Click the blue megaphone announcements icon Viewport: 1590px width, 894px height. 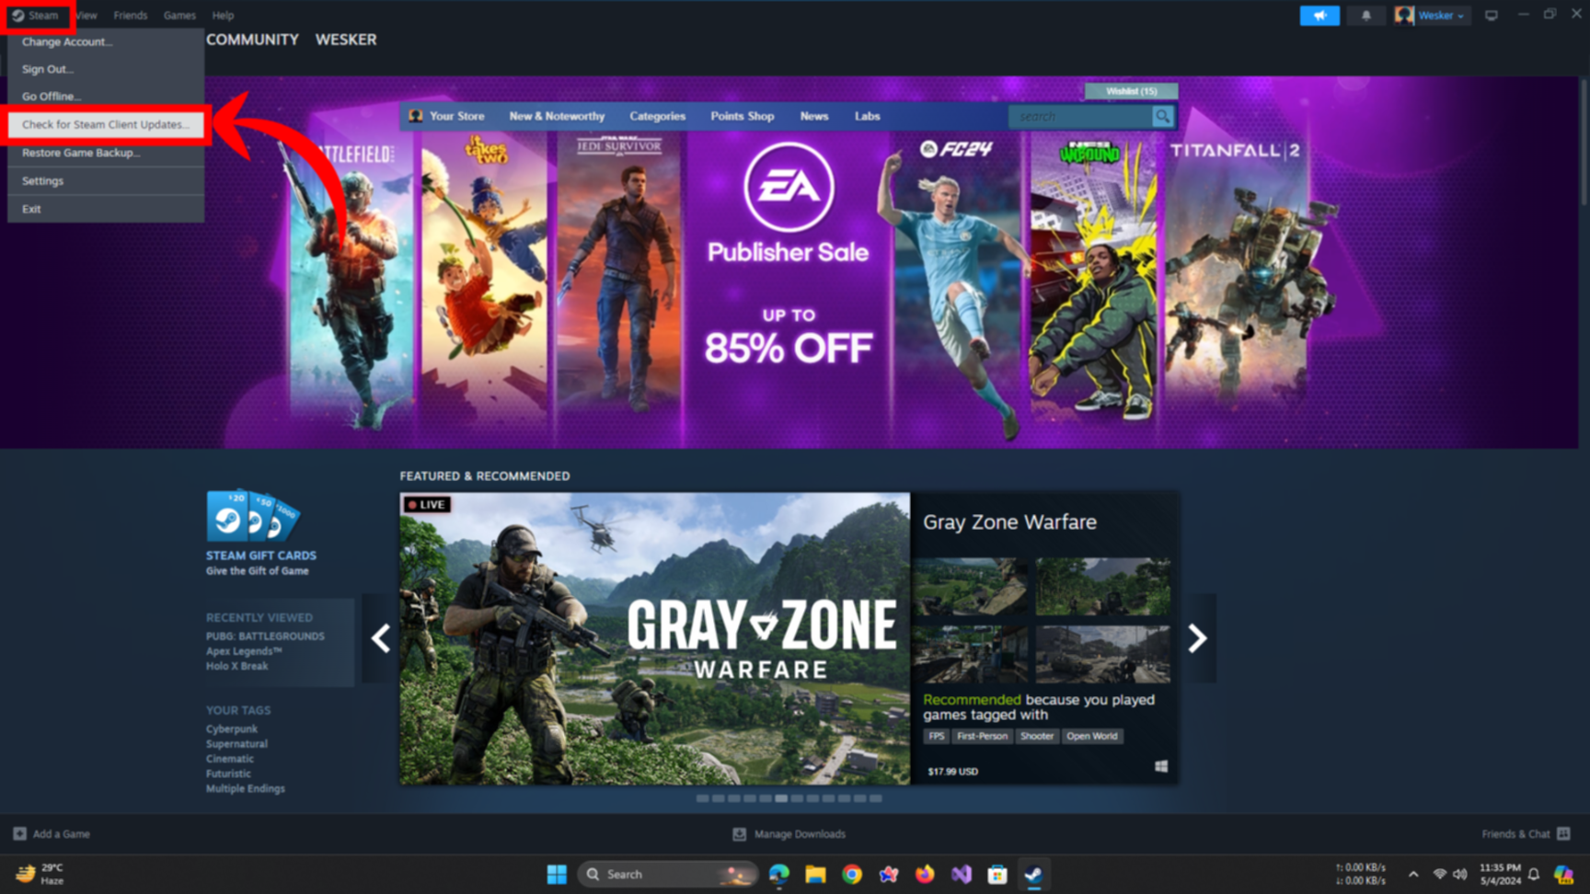(x=1319, y=16)
